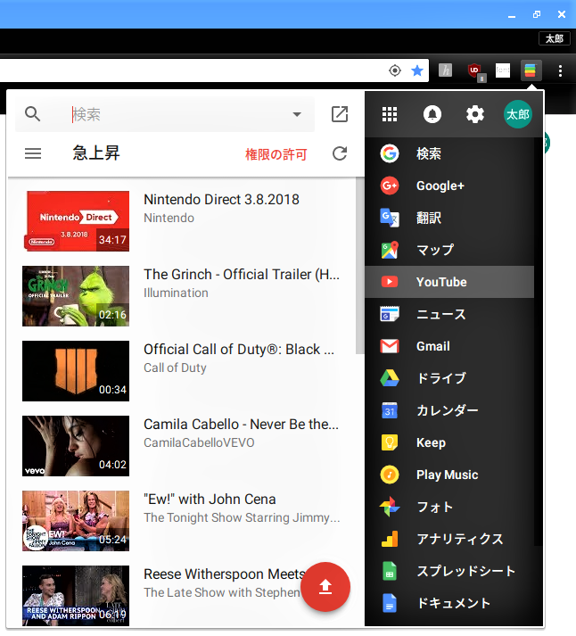576x636 pixels.
Task: Open Camila Cabello Never Be the title
Action: [x=241, y=425]
